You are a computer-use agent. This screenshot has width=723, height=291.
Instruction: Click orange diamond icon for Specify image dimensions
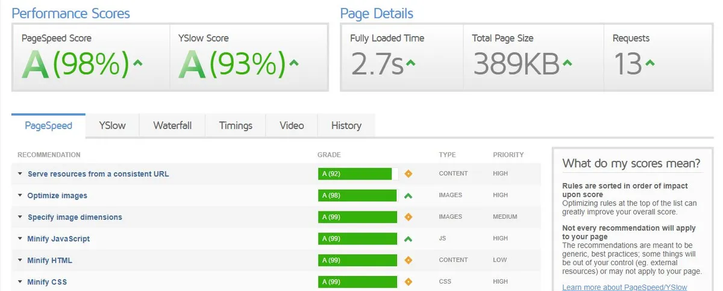(408, 217)
